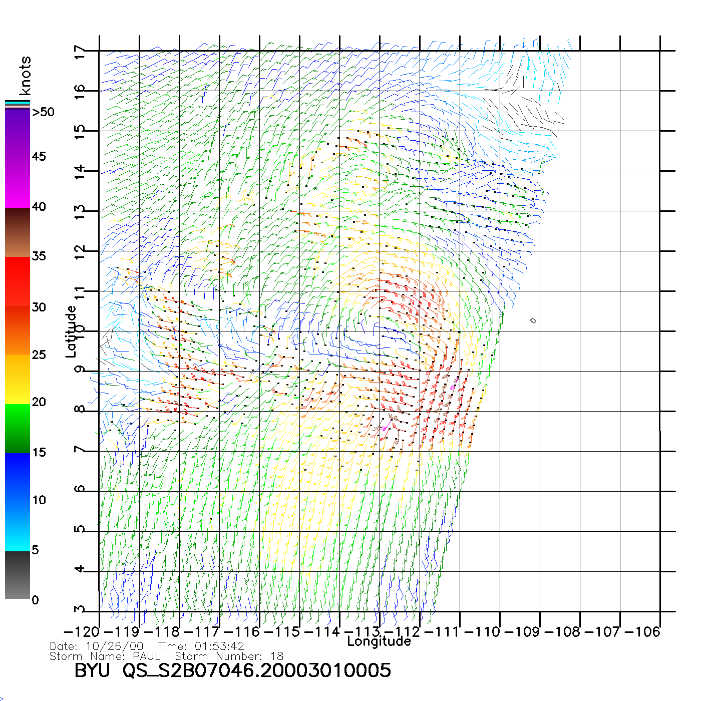Click the 'knots' units label above the legend
This screenshot has height=701, width=711.
coord(25,76)
